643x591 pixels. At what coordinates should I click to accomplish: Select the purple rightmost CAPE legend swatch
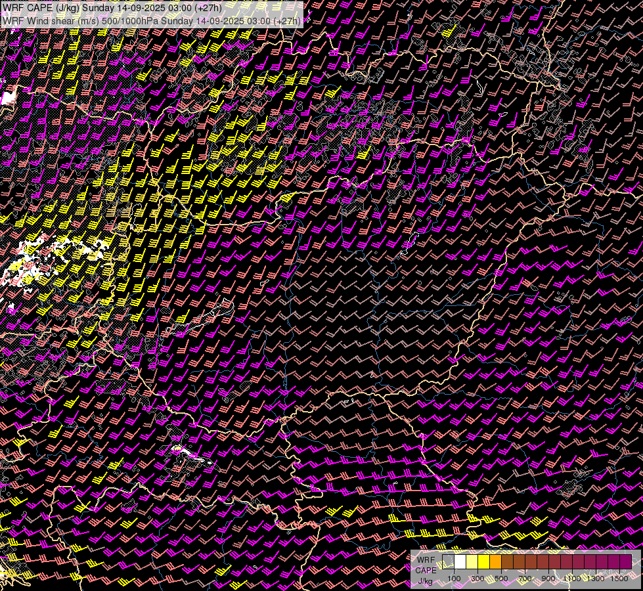pyautogui.click(x=626, y=561)
